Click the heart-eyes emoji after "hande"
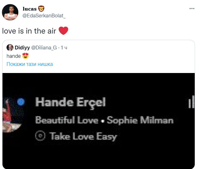The image size is (200, 169). click(26, 56)
